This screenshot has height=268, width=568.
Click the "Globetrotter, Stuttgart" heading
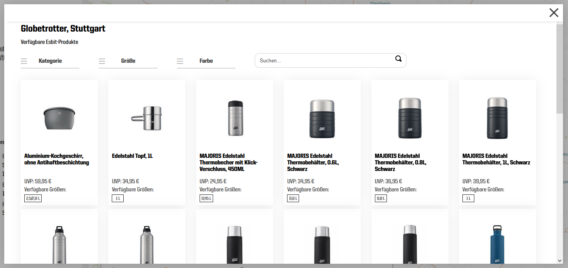click(x=63, y=28)
